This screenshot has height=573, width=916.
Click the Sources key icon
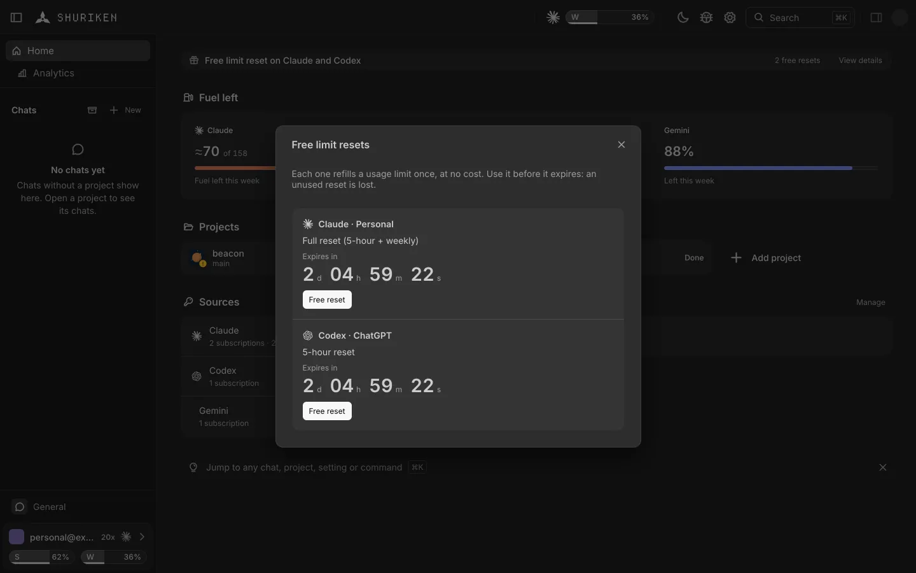[188, 302]
